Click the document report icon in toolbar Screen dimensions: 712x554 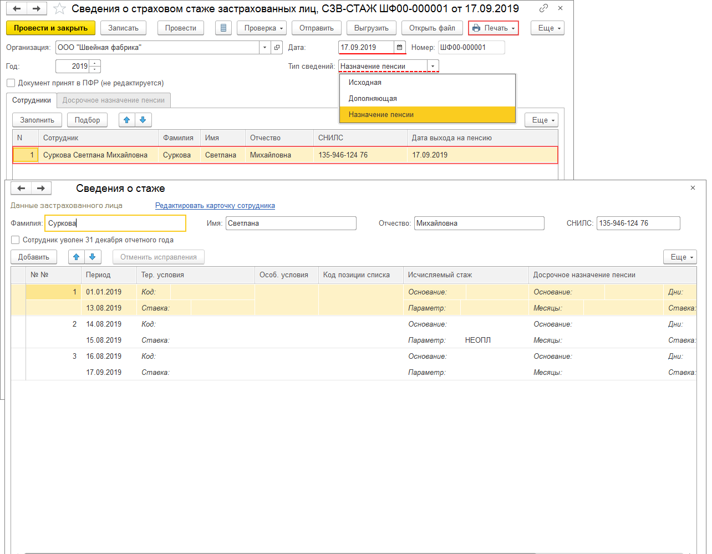[x=223, y=28]
